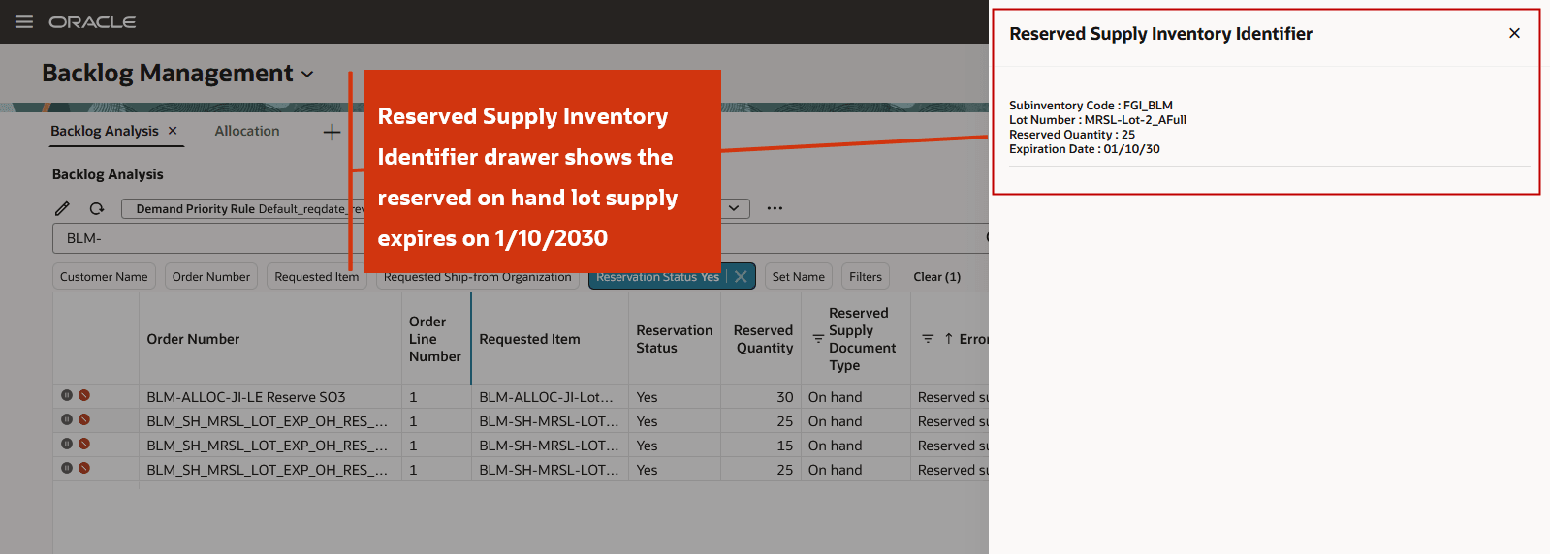The image size is (1550, 554).
Task: Filter the Reserved Supply Document Type column
Action: pos(818,339)
